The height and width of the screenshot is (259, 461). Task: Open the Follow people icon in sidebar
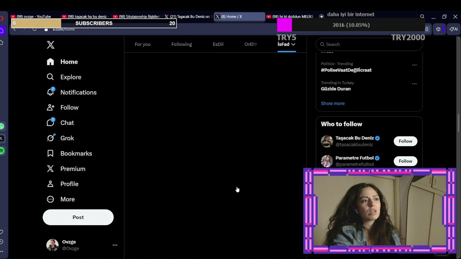point(50,108)
